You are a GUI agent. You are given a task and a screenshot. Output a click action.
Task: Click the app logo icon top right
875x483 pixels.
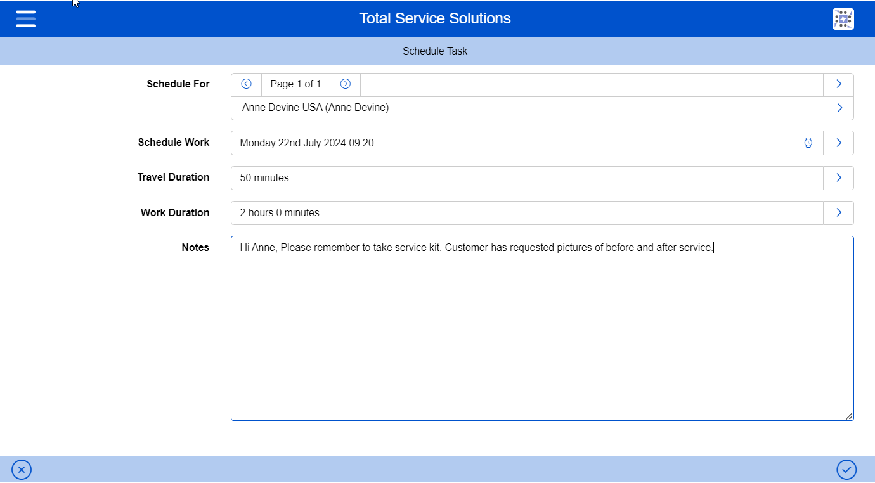(843, 19)
